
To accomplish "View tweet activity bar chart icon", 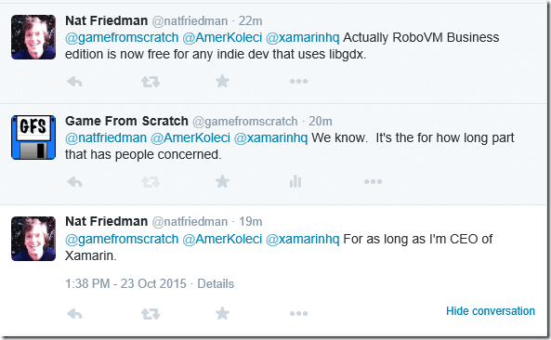I will [295, 181].
